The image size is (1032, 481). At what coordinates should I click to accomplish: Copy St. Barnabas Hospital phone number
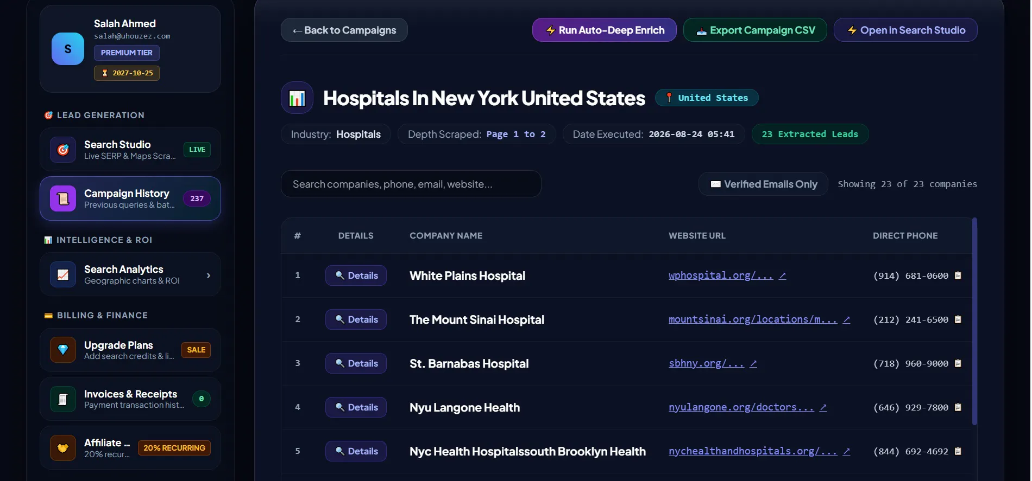point(958,363)
